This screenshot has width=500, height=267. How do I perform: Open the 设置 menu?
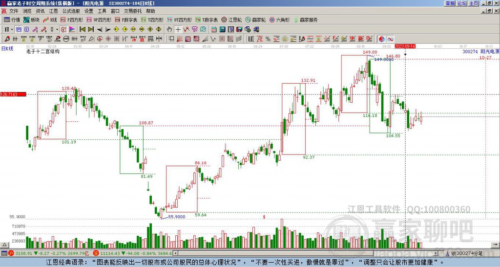(x=89, y=11)
